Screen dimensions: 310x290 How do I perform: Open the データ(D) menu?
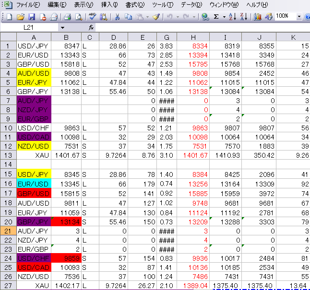[191, 5]
